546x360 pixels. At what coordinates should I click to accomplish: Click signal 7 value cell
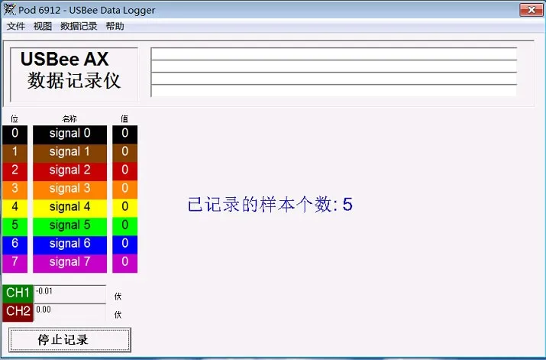pyautogui.click(x=124, y=264)
